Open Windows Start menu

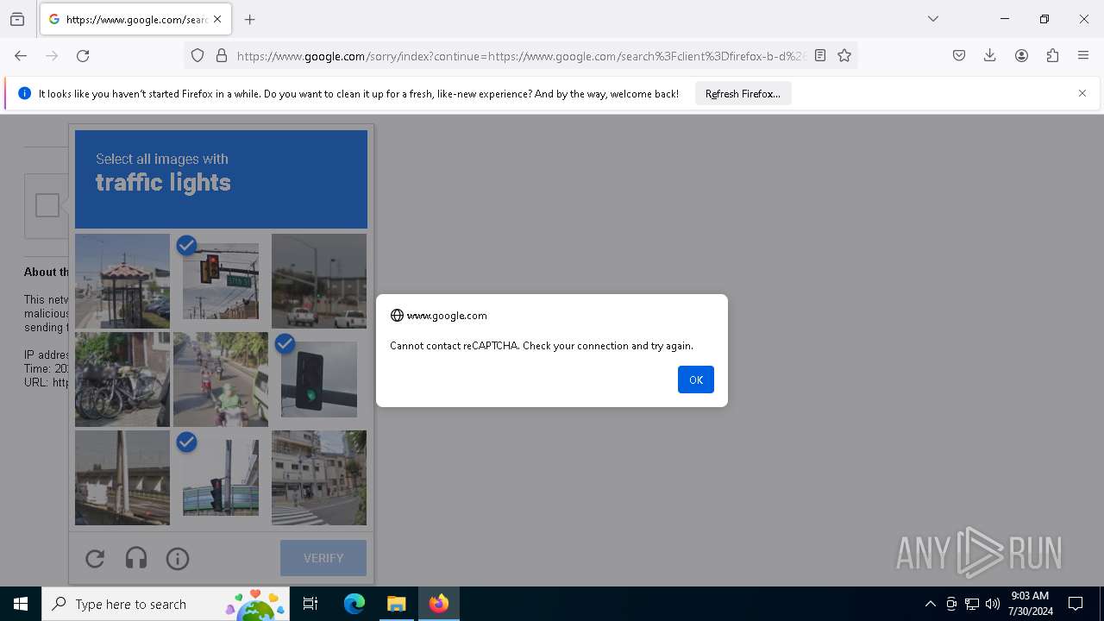pos(21,604)
